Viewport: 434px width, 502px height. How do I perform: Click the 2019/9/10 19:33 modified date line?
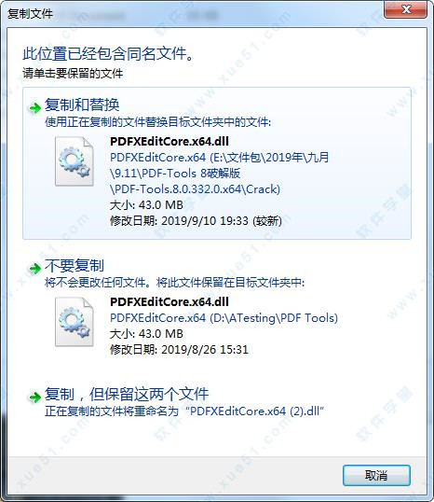click(x=196, y=221)
